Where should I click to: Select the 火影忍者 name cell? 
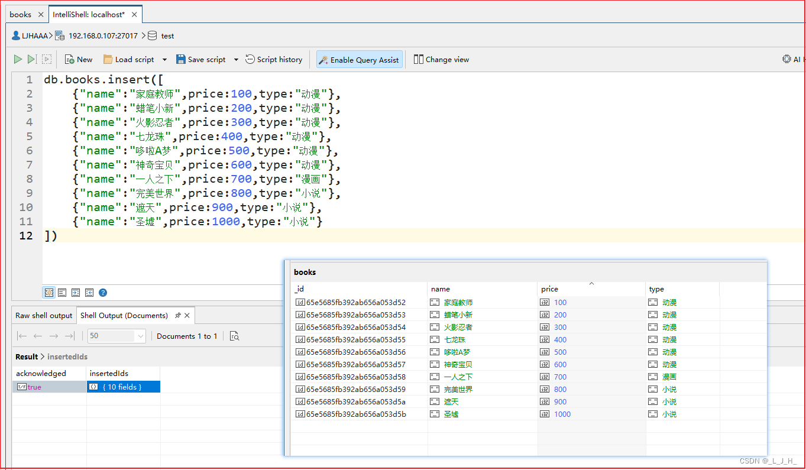point(483,327)
